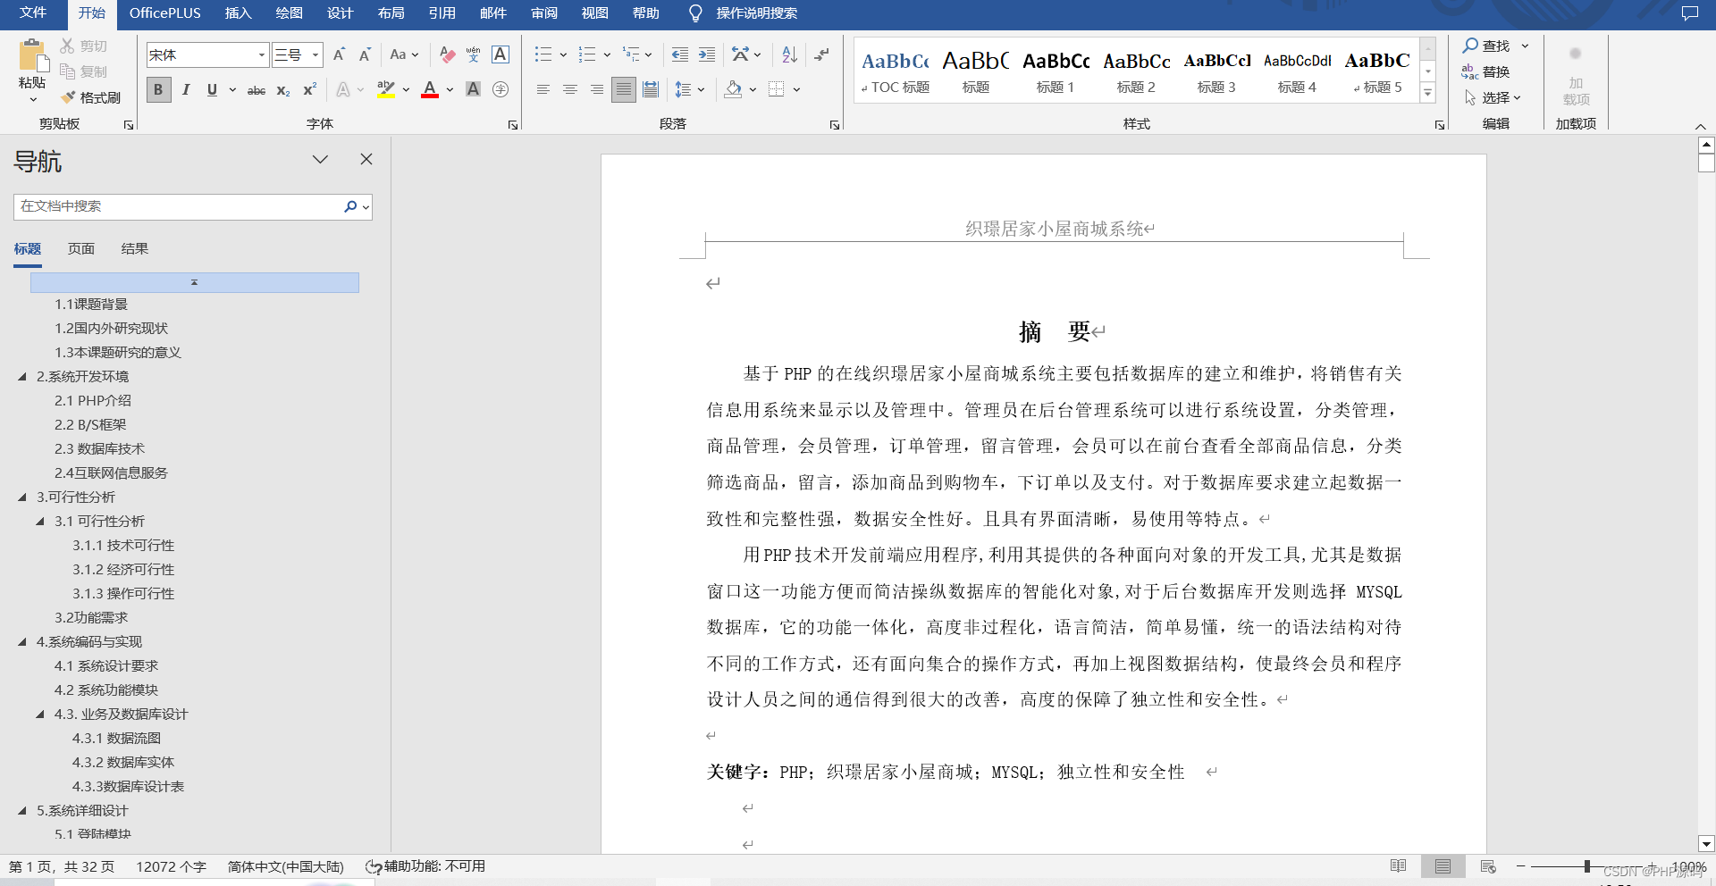Align text left
1716x886 pixels.
point(543,89)
